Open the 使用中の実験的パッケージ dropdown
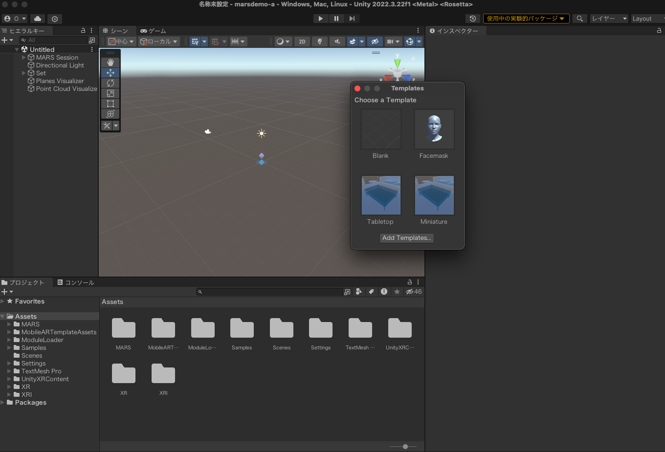The image size is (665, 452). click(526, 19)
